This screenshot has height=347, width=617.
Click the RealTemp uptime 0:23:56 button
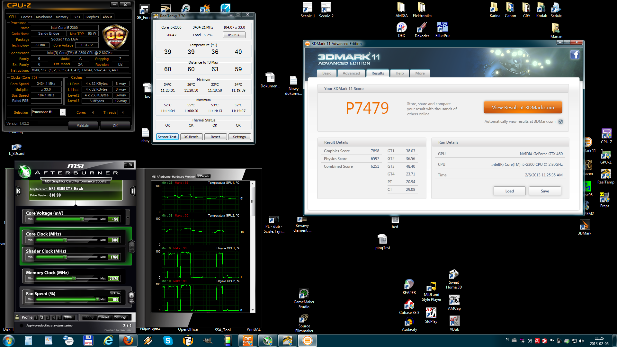point(234,35)
